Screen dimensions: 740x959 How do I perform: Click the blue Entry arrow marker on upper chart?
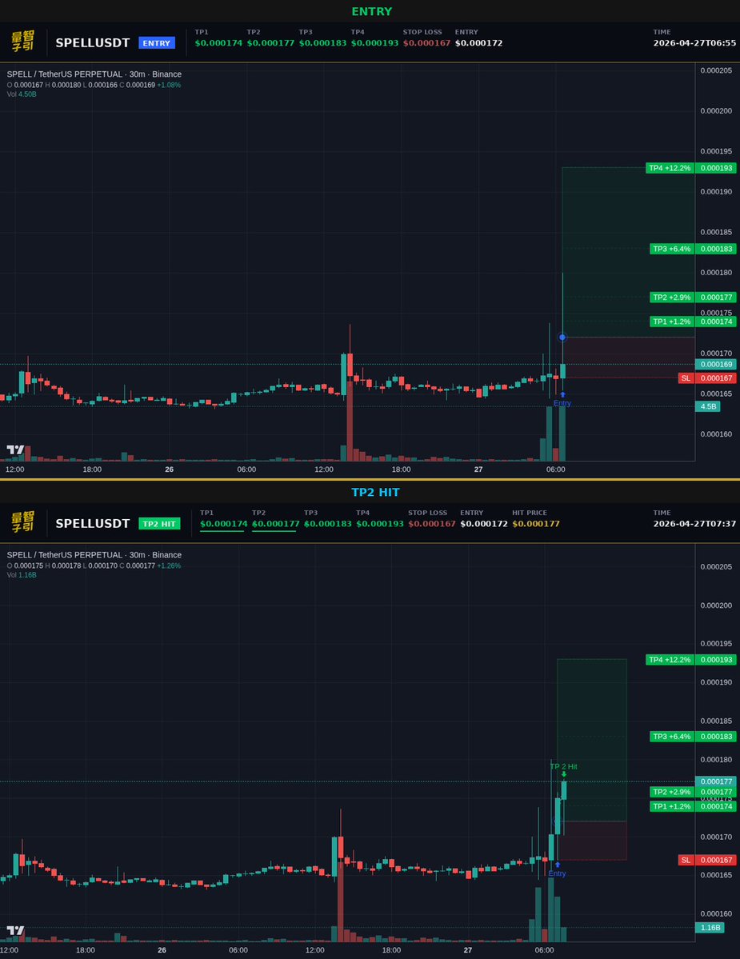click(562, 394)
